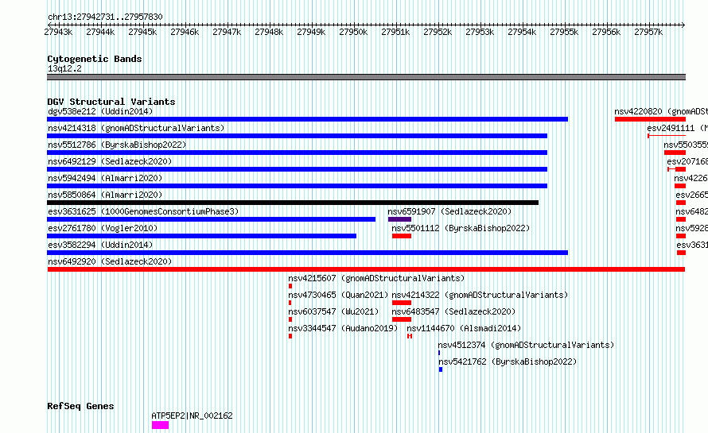
Task: Open the esv2761780 (Vogler2010) label
Action: (103, 228)
